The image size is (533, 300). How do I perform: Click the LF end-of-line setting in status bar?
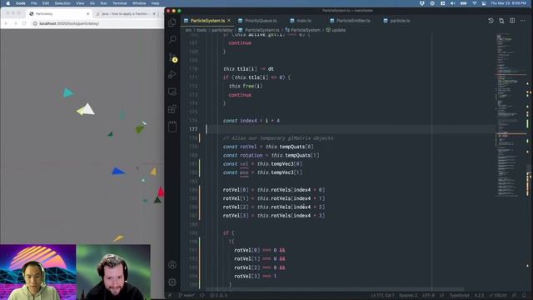[x=441, y=295]
